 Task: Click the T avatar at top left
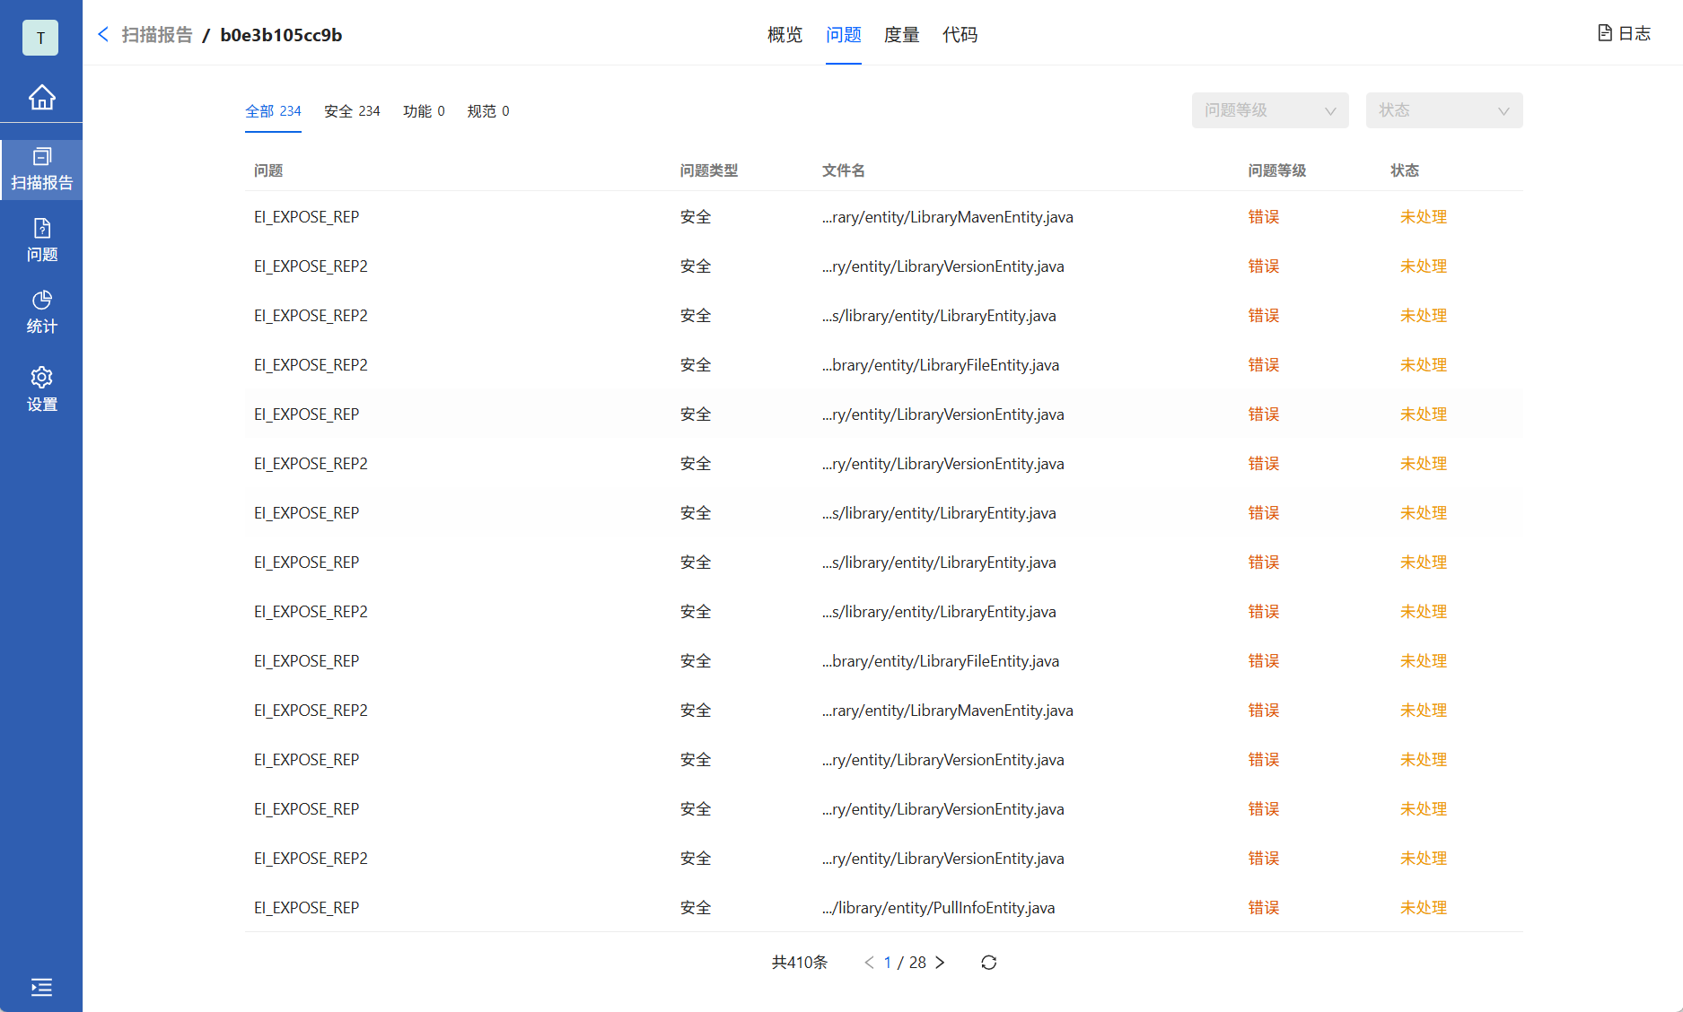pos(40,38)
